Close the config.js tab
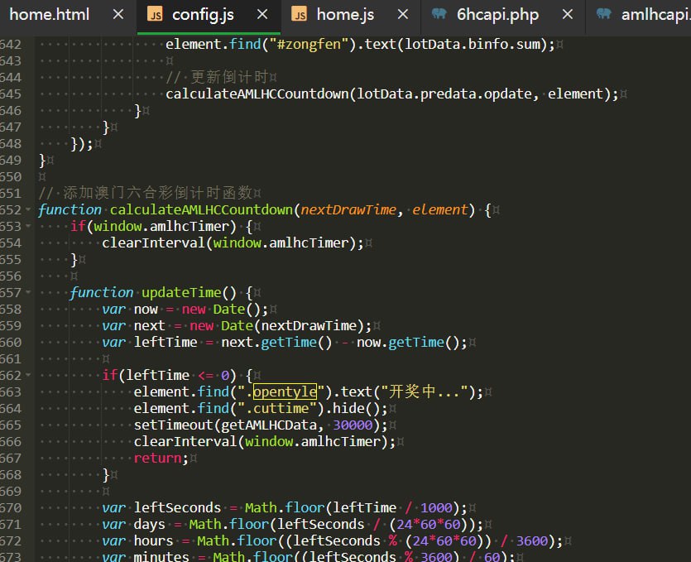 pyautogui.click(x=262, y=15)
